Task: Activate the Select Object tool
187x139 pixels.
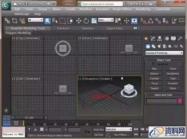Action: [47, 21]
